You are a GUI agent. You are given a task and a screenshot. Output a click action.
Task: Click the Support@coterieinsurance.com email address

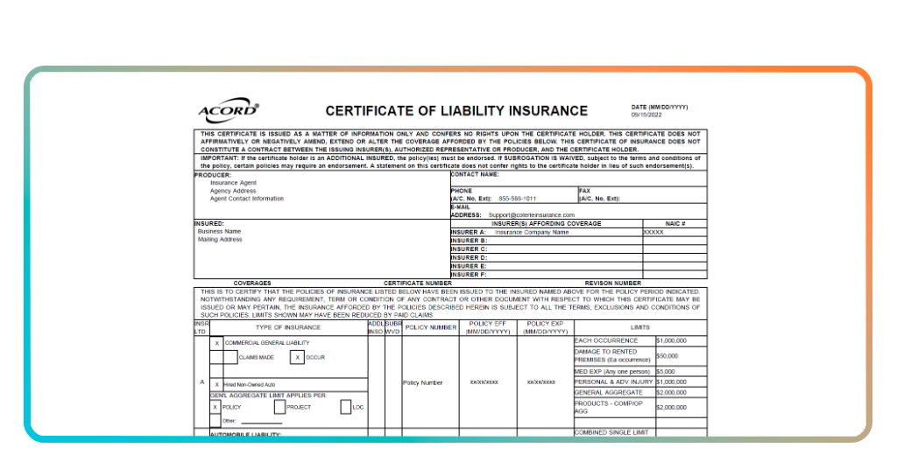point(532,215)
